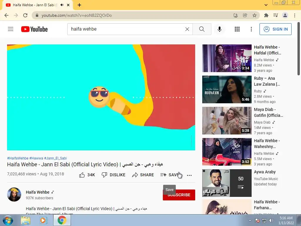The image size is (301, 226).
Task: Open Haifa Wehbe channel name link
Action: (38, 192)
